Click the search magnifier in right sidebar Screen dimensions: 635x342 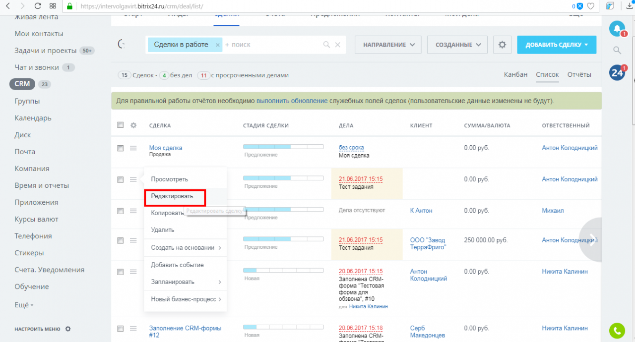(x=617, y=50)
